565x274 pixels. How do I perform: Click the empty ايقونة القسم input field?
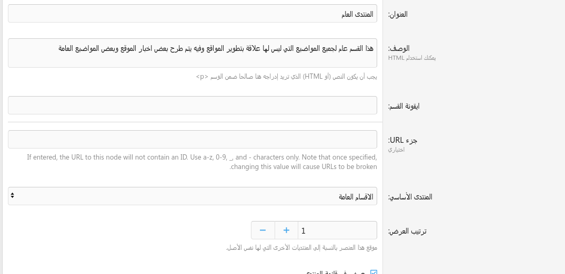point(193,105)
